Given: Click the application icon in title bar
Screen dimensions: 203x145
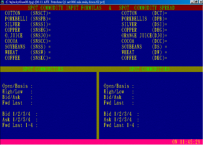Looking at the screenshot, I should [2, 2].
